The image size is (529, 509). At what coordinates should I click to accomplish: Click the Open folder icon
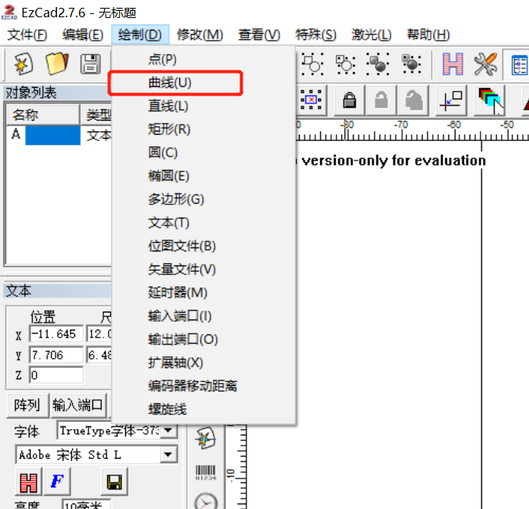(x=56, y=63)
